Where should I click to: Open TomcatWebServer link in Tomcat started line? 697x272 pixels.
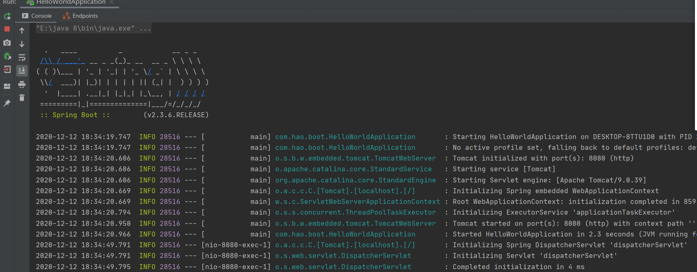(356, 223)
